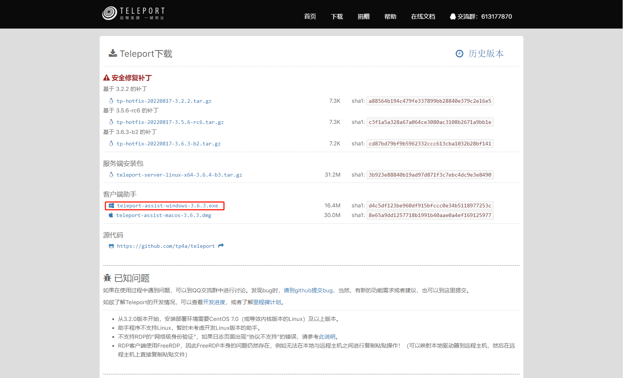Click the 已知问题 heading

132,278
